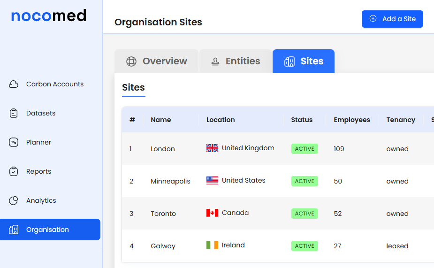Click the Employees column header
Screen dimensions: 434x268
click(352, 120)
